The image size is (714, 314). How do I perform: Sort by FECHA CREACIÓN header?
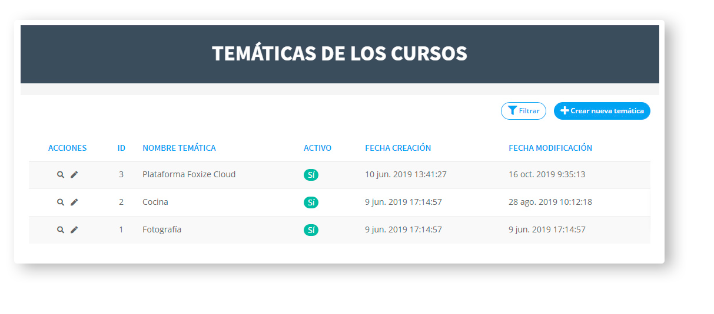coord(398,148)
